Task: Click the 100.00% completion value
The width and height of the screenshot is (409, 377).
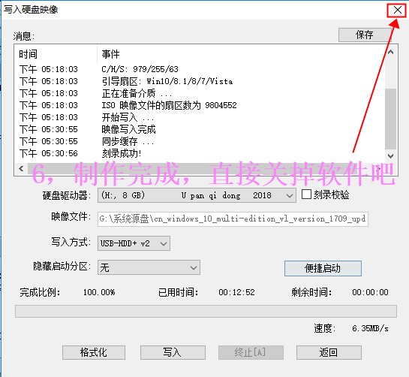Action: pyautogui.click(x=99, y=292)
